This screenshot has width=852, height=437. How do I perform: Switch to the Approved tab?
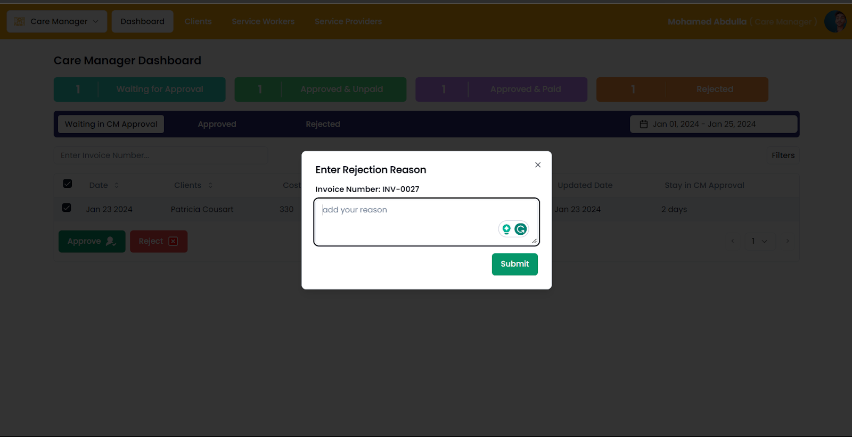(x=217, y=124)
